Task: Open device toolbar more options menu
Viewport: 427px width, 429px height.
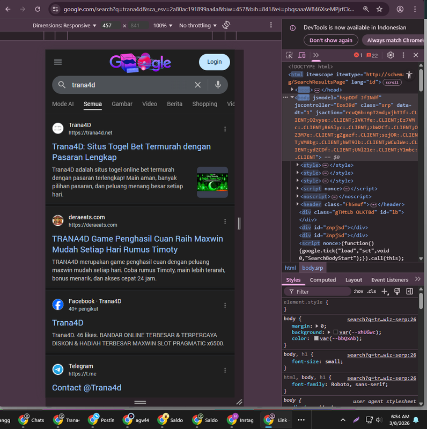Action: 271,25
